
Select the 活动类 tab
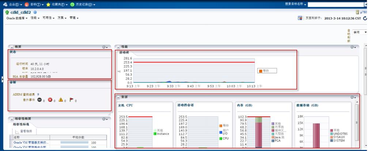pos(124,52)
